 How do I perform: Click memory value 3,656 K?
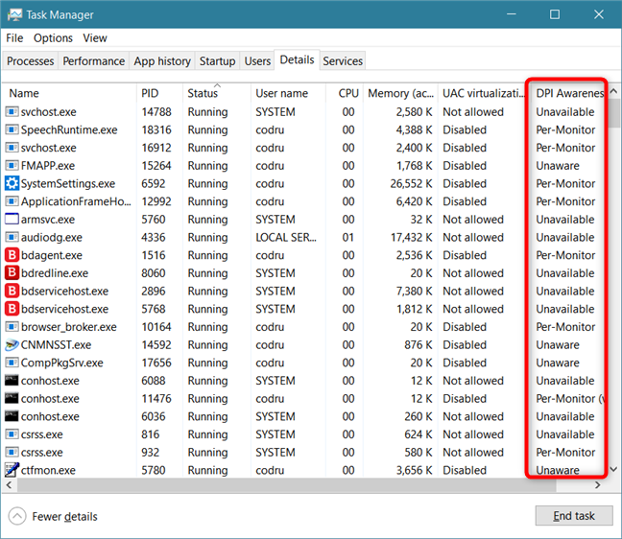click(414, 470)
